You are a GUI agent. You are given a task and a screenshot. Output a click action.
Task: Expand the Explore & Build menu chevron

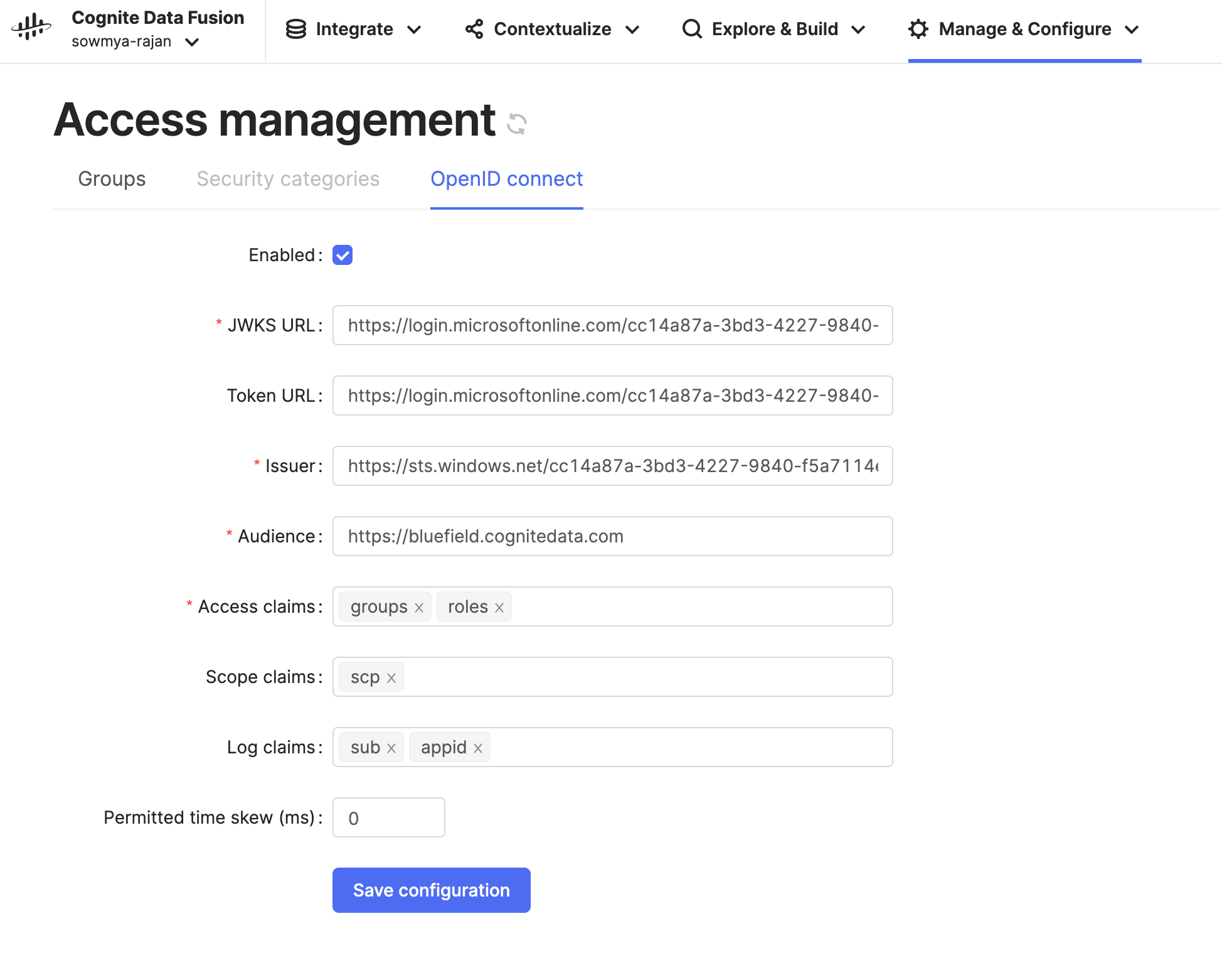[858, 30]
